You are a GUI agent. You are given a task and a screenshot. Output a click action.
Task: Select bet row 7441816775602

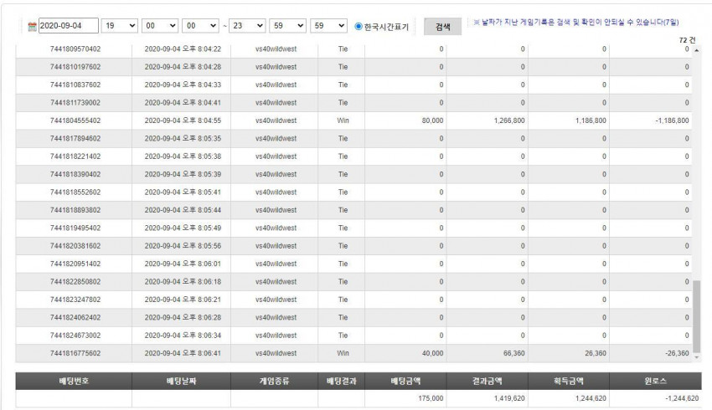(353, 353)
